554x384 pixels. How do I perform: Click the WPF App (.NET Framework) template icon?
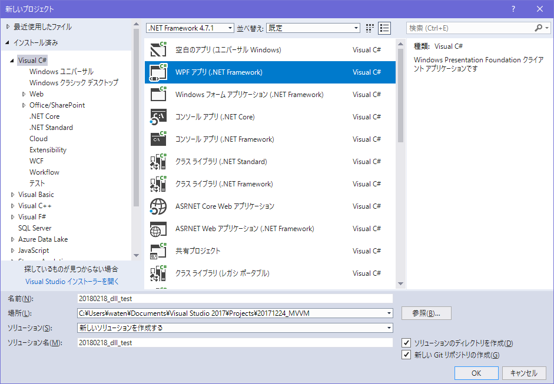[x=158, y=72]
